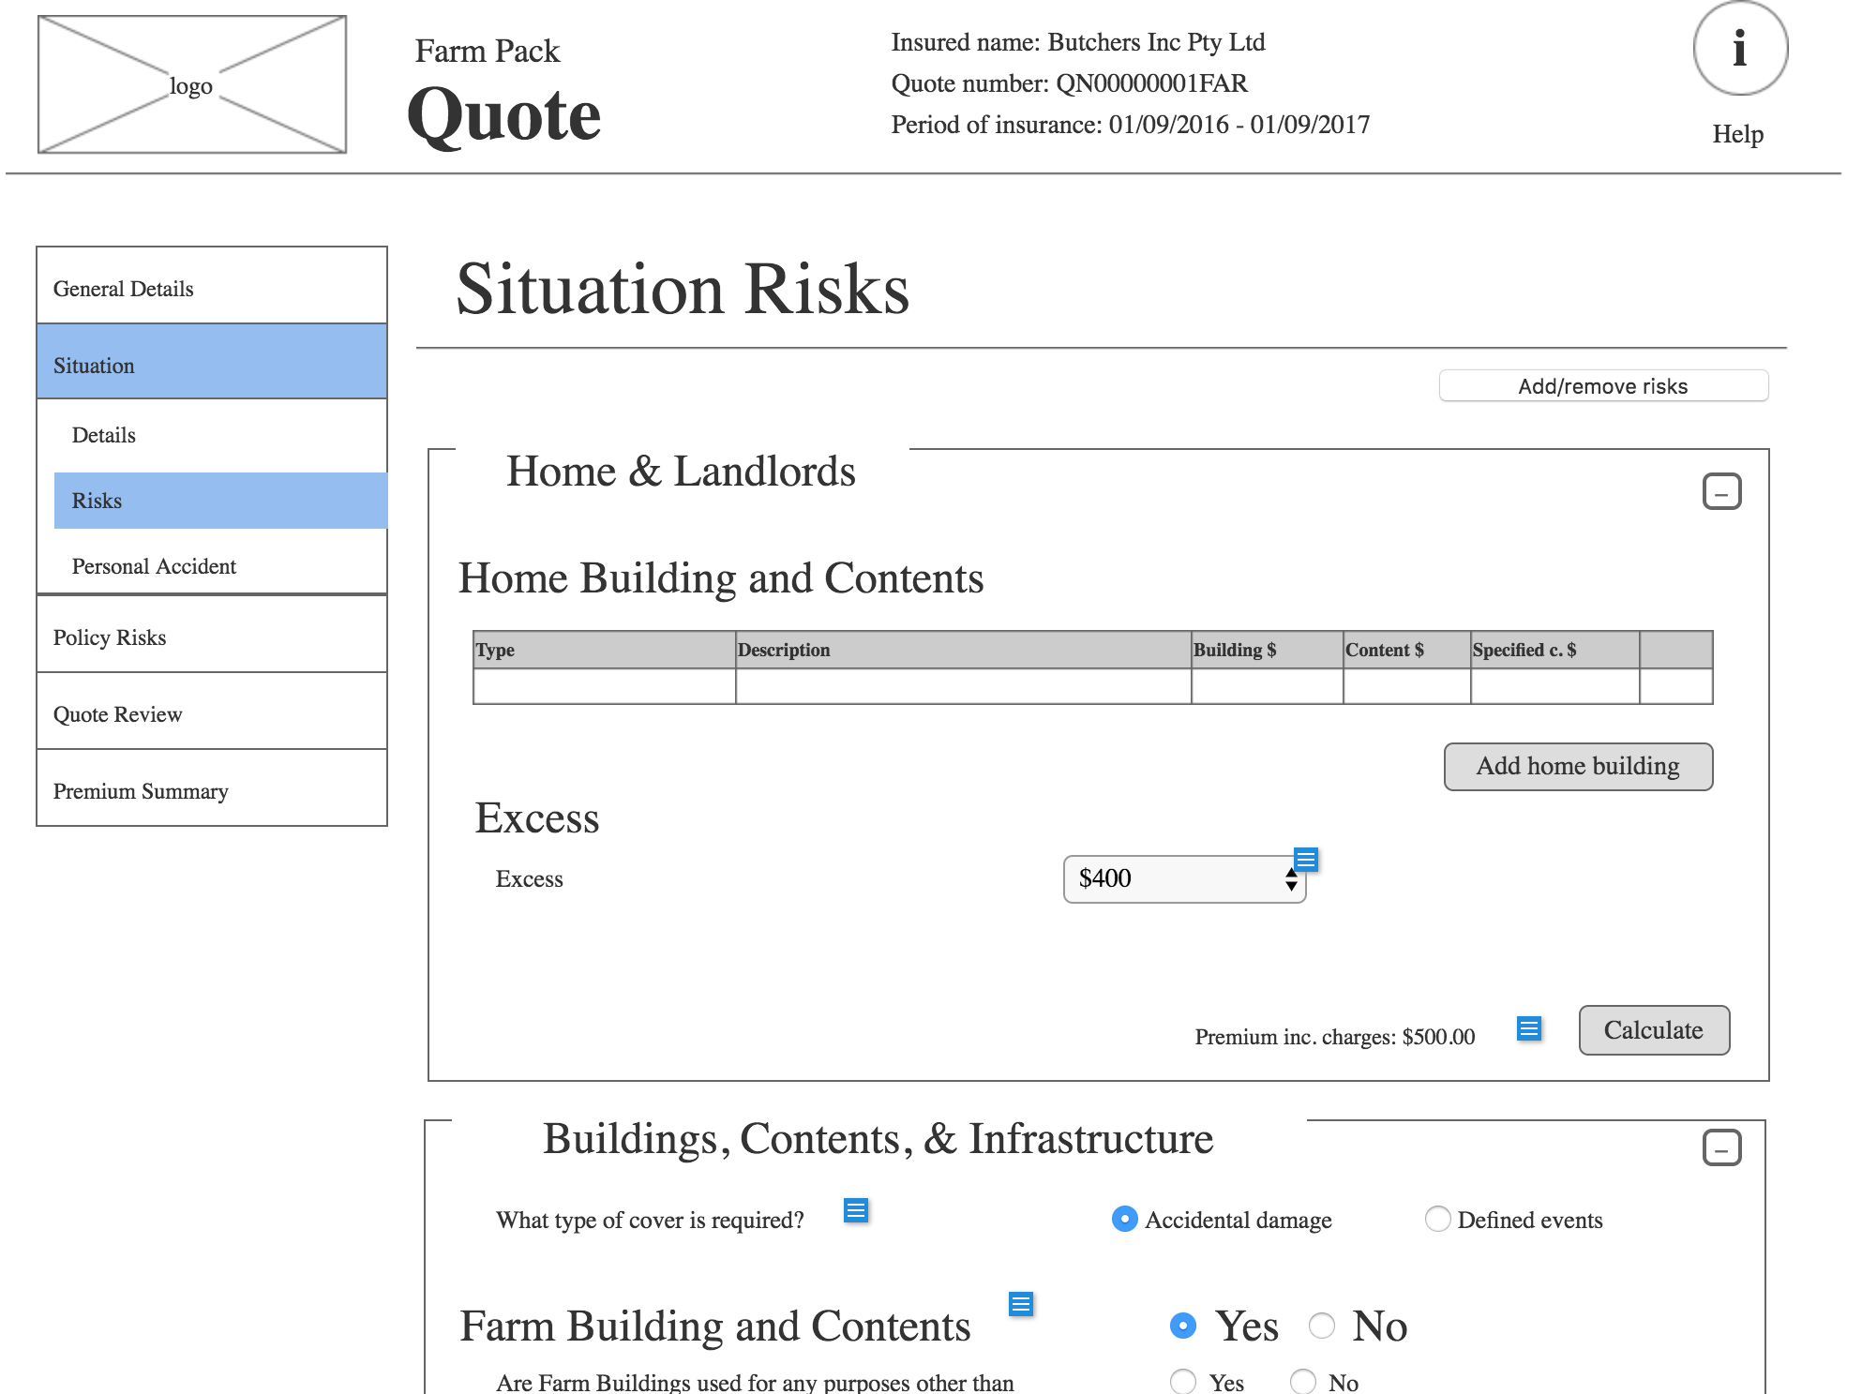
Task: Click the logo placeholder image
Action: pyautogui.click(x=192, y=84)
